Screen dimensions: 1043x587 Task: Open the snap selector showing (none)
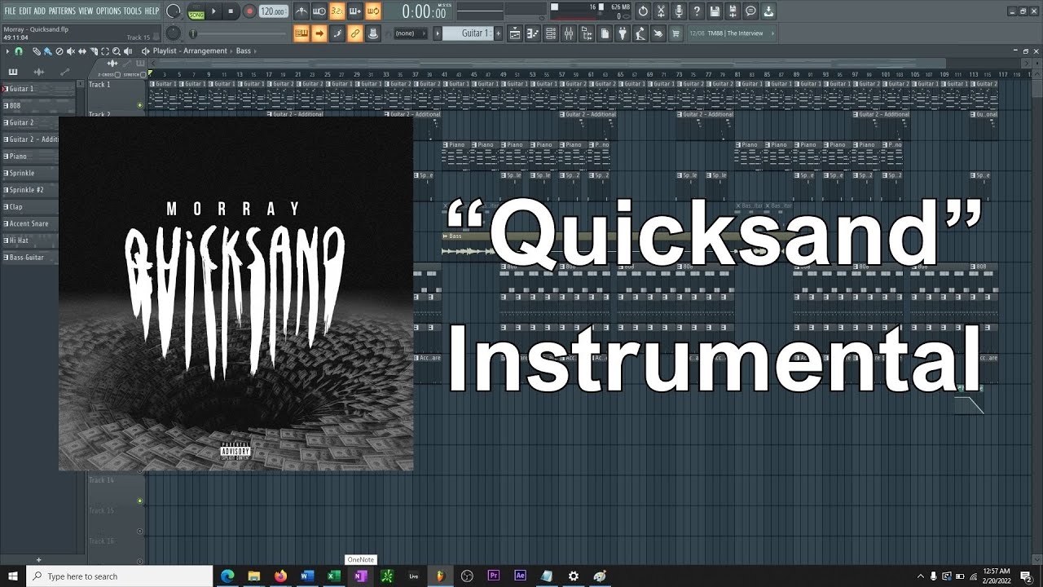(x=409, y=33)
